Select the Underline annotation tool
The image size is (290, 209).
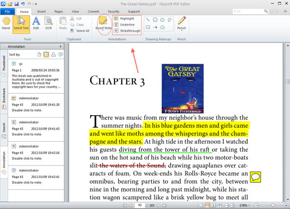click(127, 24)
